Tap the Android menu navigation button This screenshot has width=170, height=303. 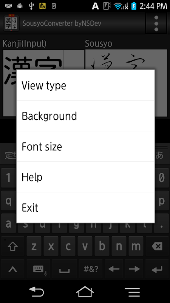click(x=132, y=292)
